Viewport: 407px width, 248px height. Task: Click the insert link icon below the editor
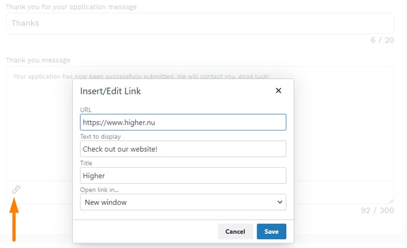[17, 190]
